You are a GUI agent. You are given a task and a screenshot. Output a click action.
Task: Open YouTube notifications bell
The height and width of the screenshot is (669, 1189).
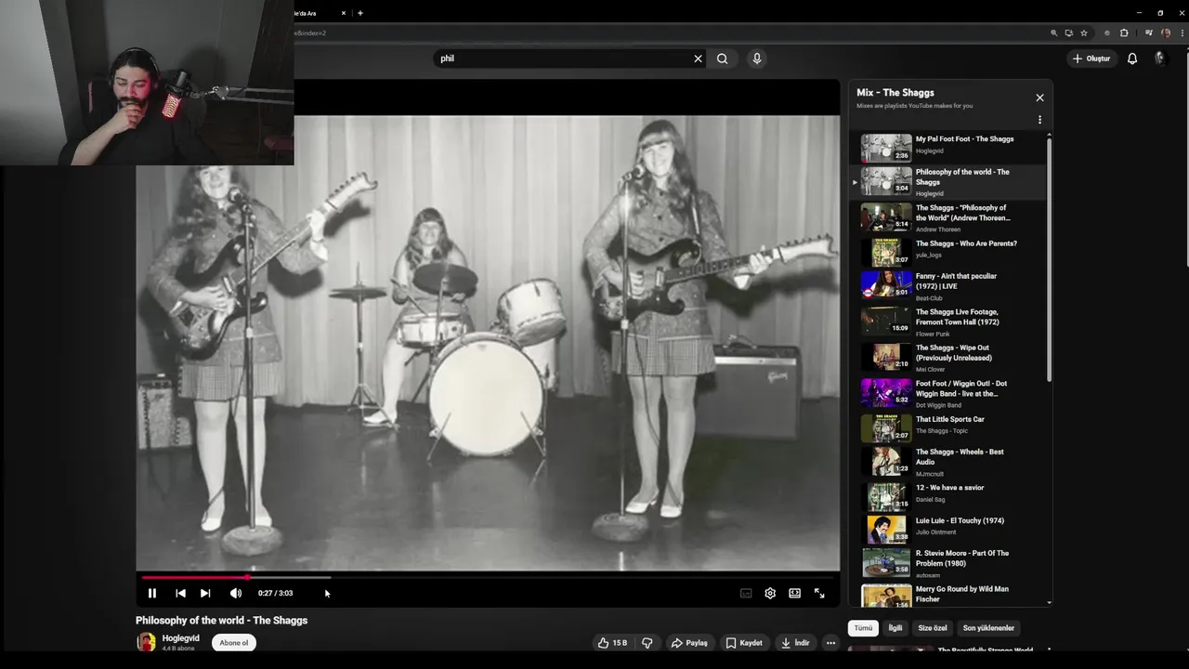pos(1132,59)
